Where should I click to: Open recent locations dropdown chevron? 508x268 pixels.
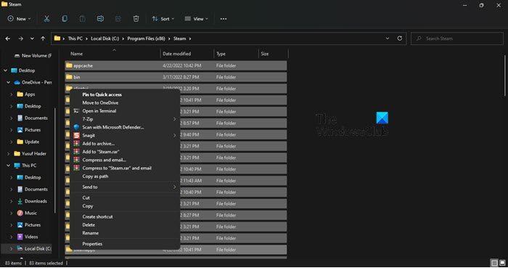point(32,38)
